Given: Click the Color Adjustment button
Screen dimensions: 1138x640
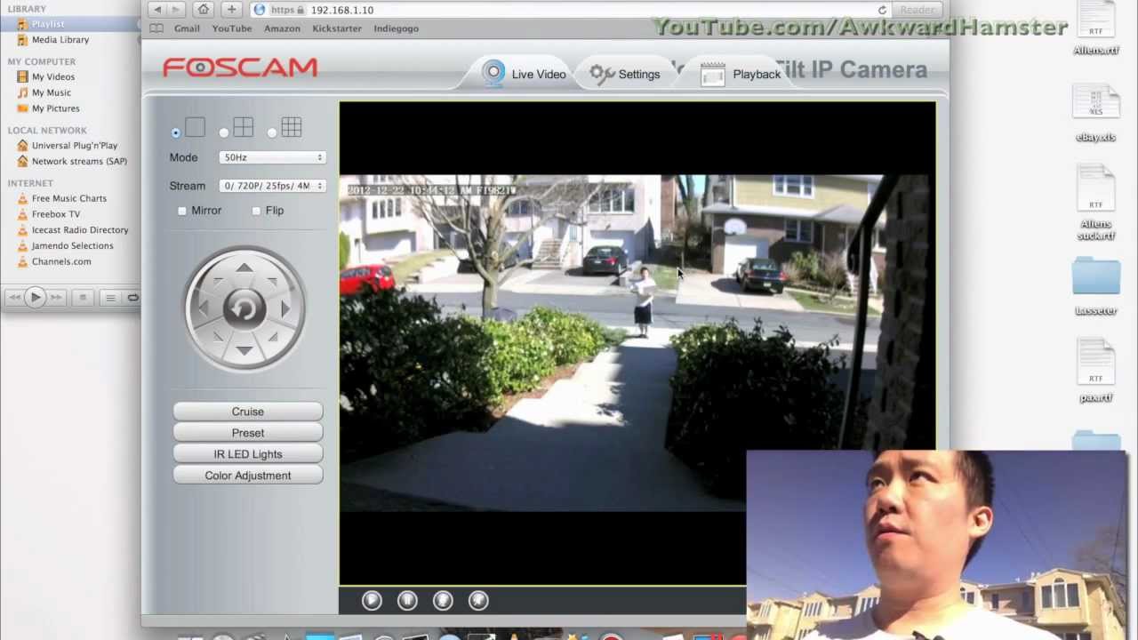Looking at the screenshot, I should point(248,476).
